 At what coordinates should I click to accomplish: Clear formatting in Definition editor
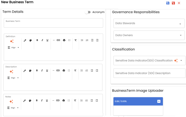click(75, 40)
